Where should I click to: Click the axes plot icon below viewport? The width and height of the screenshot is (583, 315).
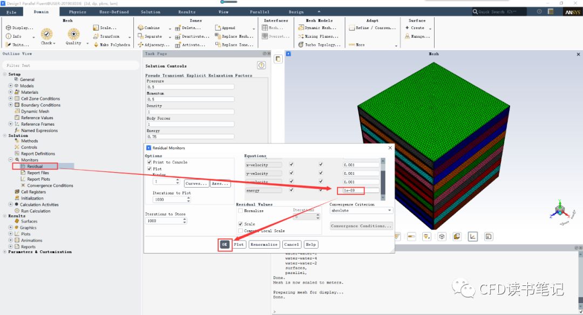coord(472,236)
